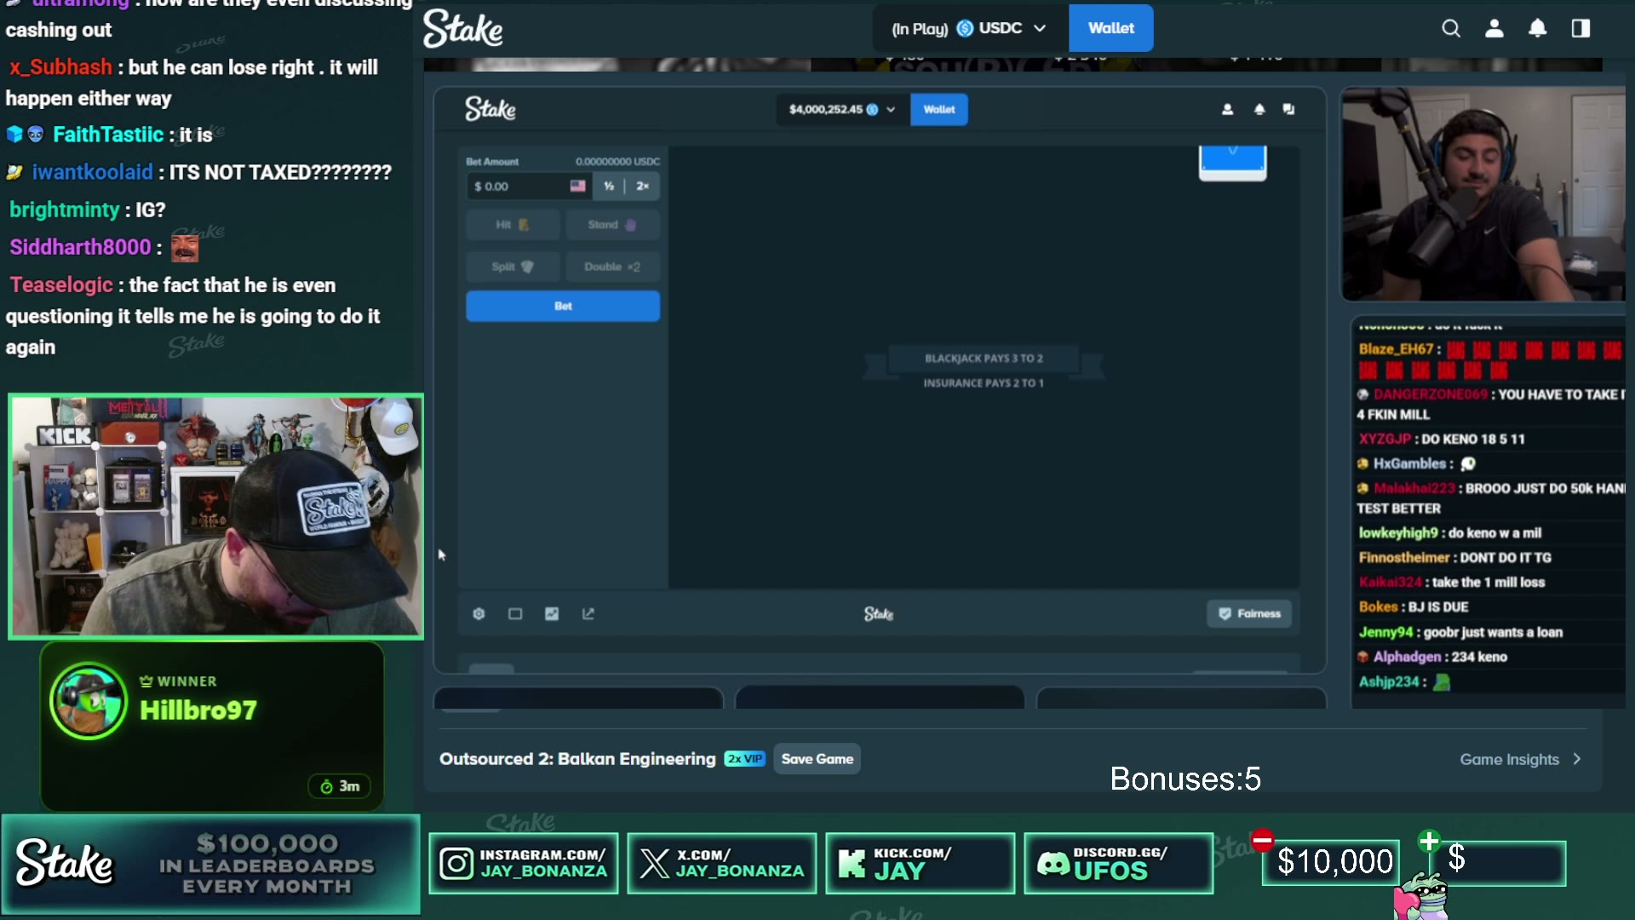1635x920 pixels.
Task: Click username iwantkoolaid in chat
Action: (92, 172)
